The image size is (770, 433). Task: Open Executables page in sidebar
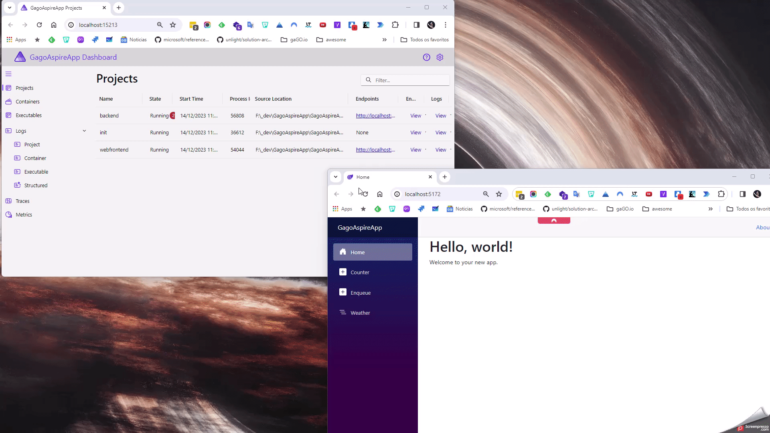pos(28,115)
